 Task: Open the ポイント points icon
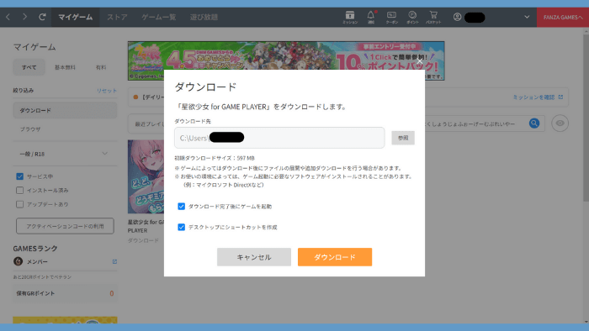[412, 18]
